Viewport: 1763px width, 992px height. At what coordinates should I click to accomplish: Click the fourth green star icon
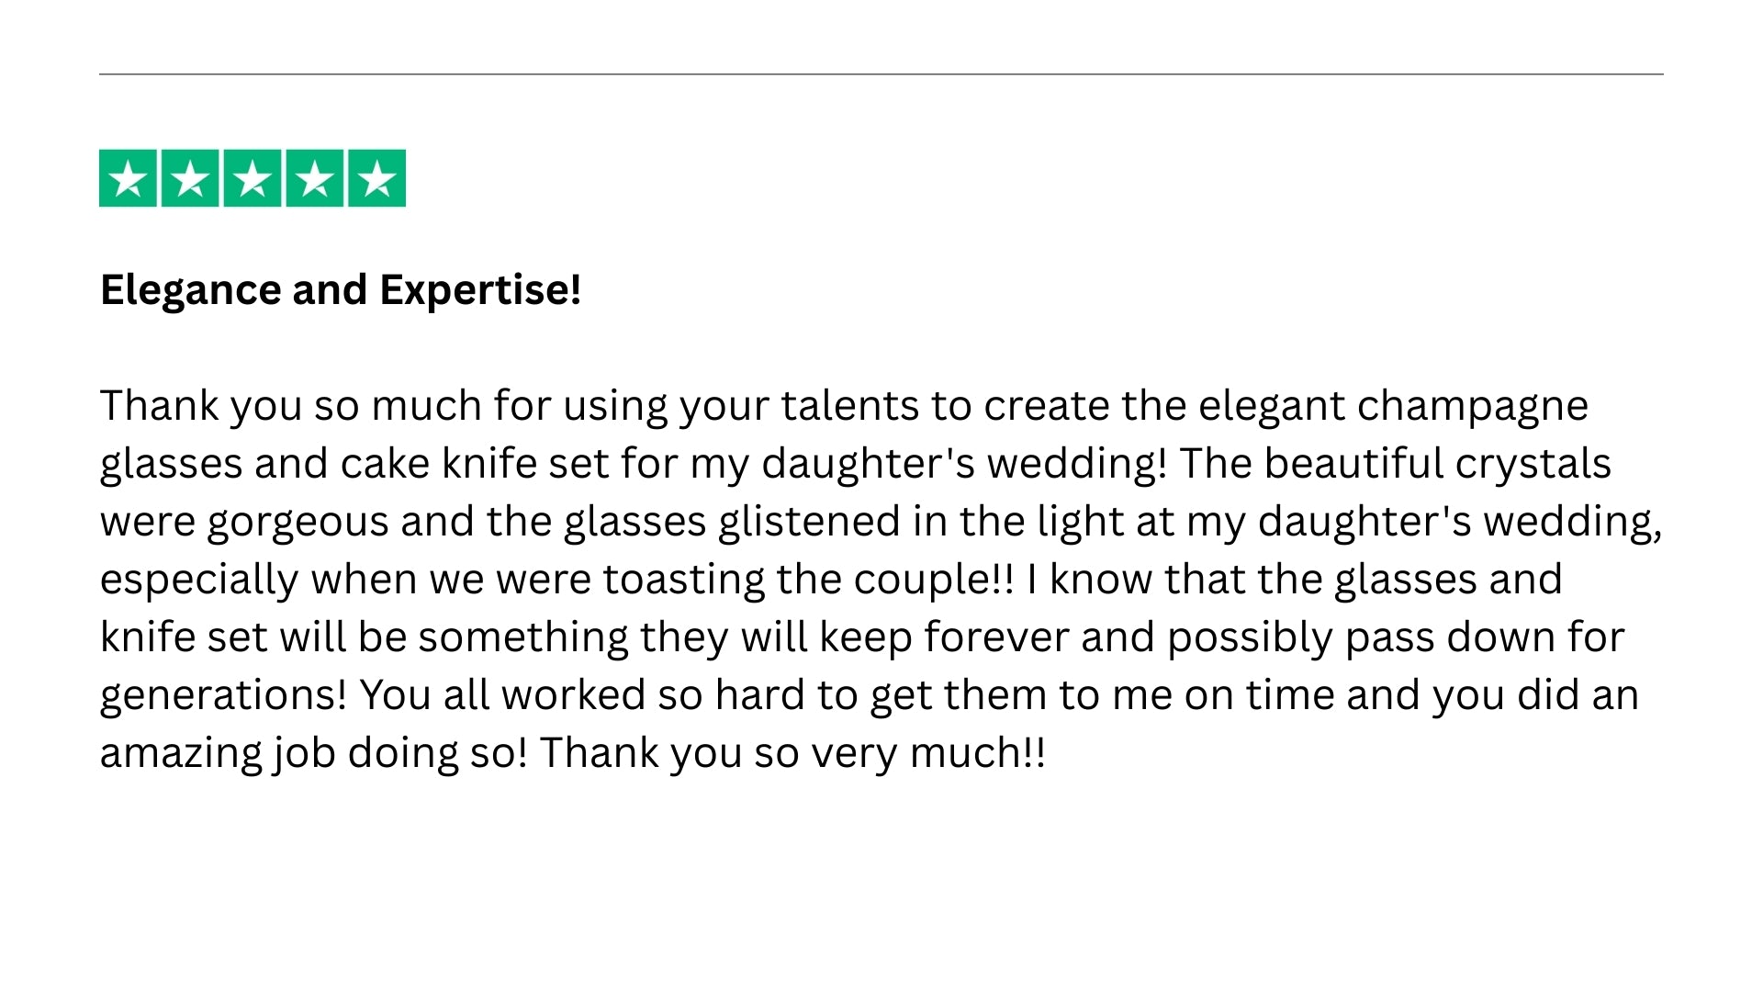(315, 178)
